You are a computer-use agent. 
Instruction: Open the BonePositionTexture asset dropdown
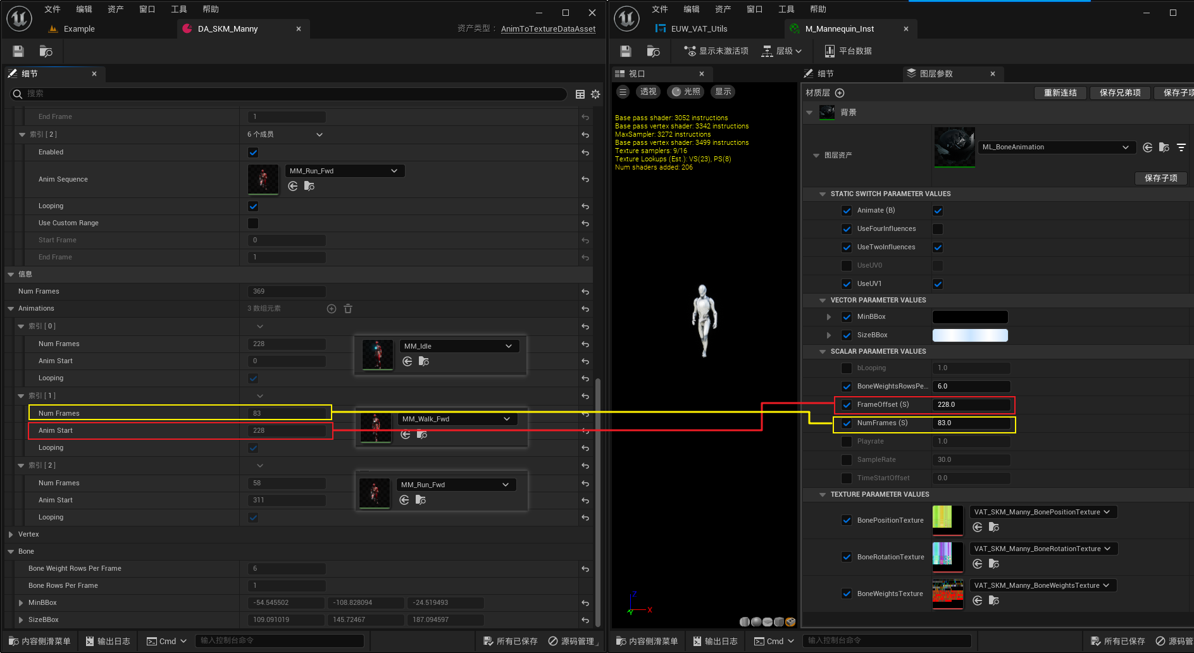(1043, 512)
